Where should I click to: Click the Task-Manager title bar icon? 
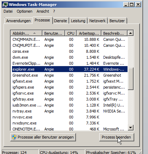5,5
